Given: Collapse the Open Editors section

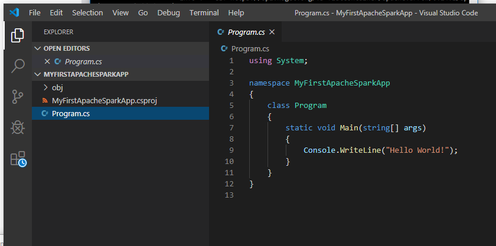Looking at the screenshot, I should [x=38, y=48].
